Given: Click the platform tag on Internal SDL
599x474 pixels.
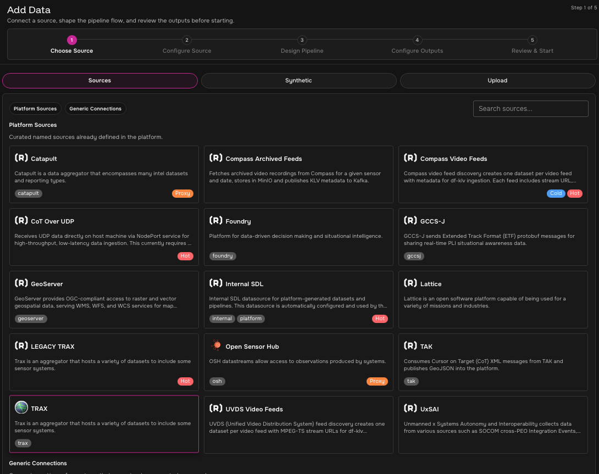Looking at the screenshot, I should pyautogui.click(x=251, y=319).
